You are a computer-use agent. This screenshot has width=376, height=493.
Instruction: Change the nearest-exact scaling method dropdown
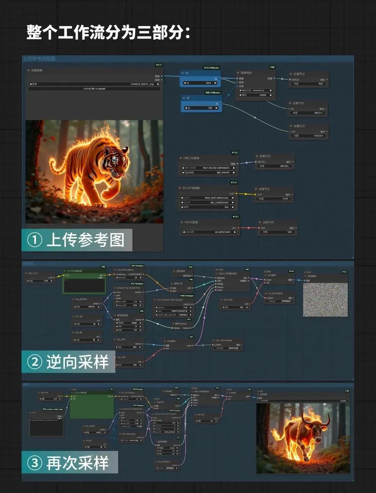coord(255,90)
